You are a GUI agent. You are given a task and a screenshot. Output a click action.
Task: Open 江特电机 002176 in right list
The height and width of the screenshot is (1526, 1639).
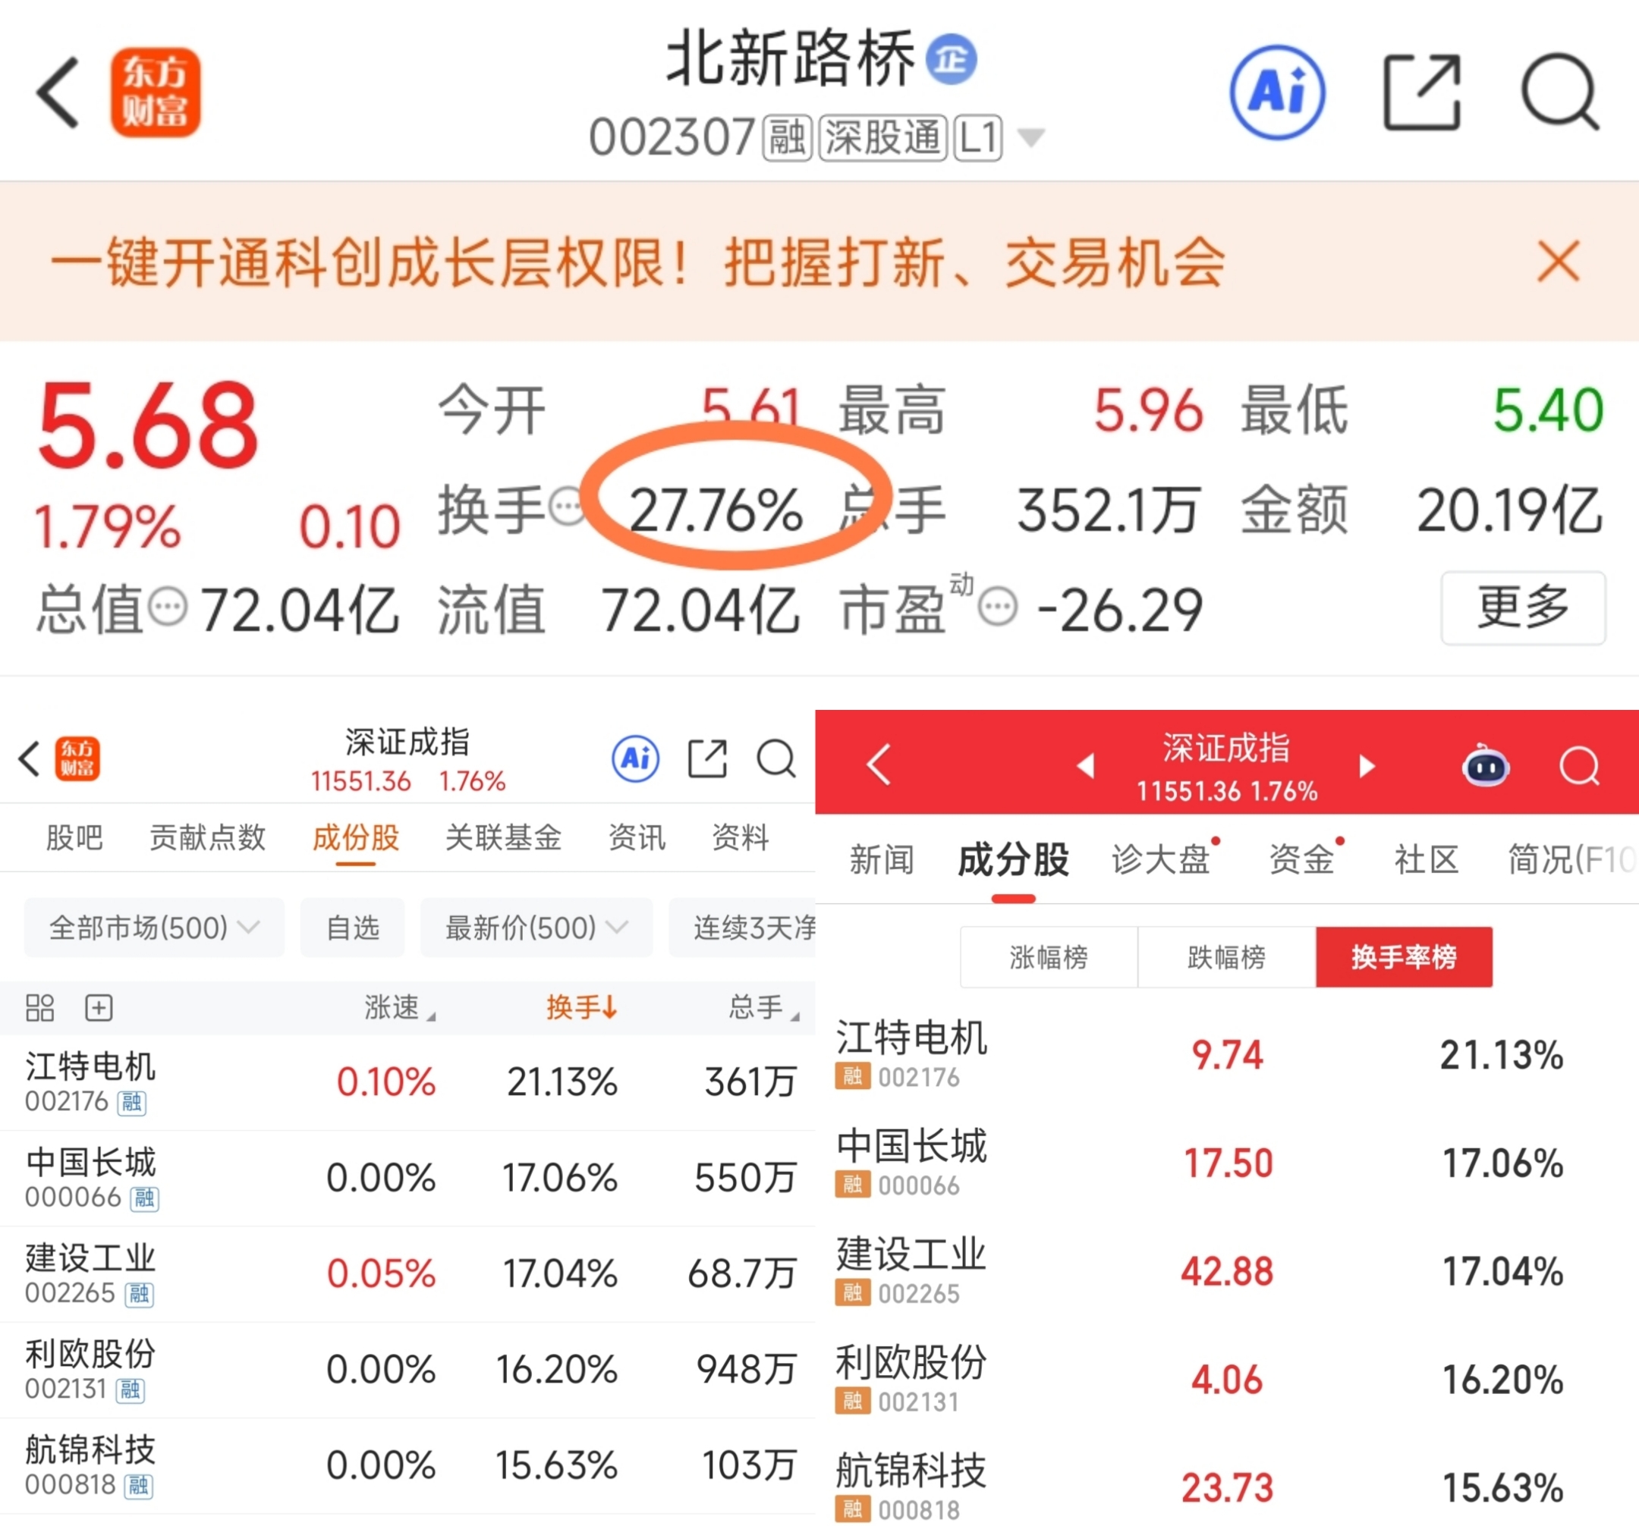pos(1227,1053)
